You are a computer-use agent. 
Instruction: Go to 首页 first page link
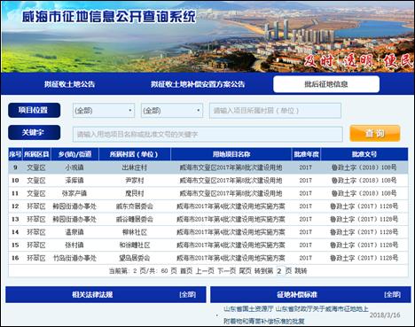click(x=186, y=271)
